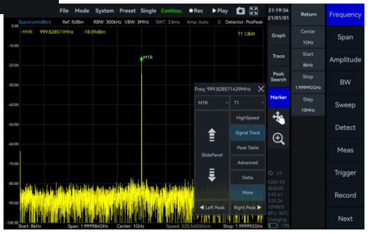368x233 pixels.
Task: Slide panel down with the down arrow
Action: click(x=212, y=175)
